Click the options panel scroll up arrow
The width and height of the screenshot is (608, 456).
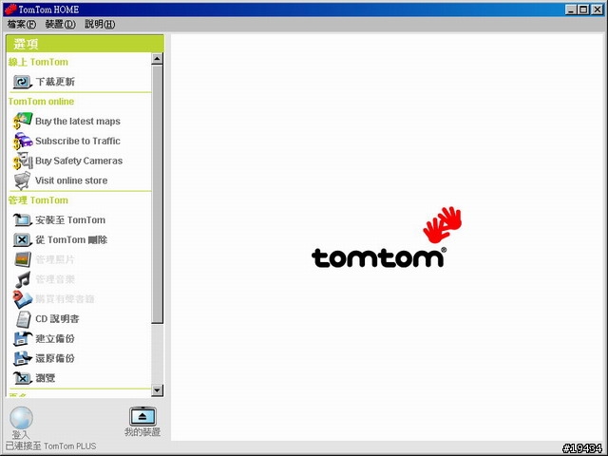click(x=157, y=59)
